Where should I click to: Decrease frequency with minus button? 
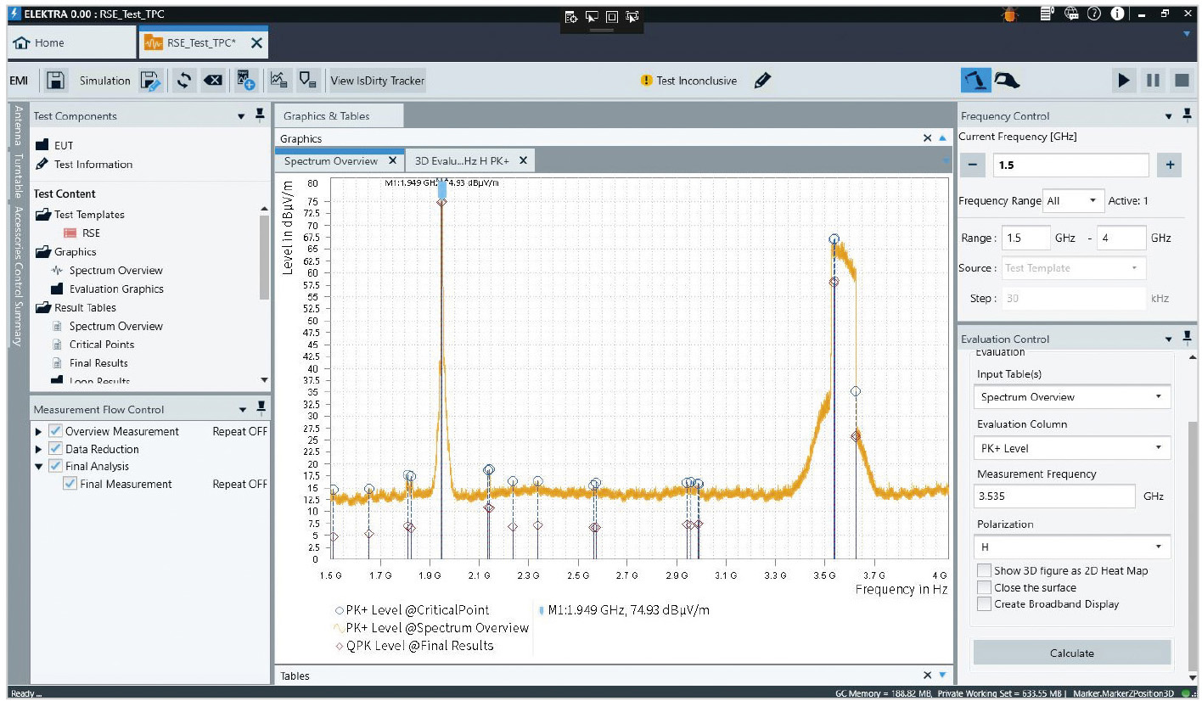click(973, 165)
